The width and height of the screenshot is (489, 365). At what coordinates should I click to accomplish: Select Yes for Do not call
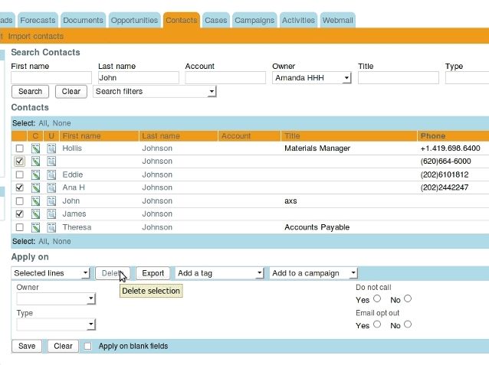pos(377,298)
